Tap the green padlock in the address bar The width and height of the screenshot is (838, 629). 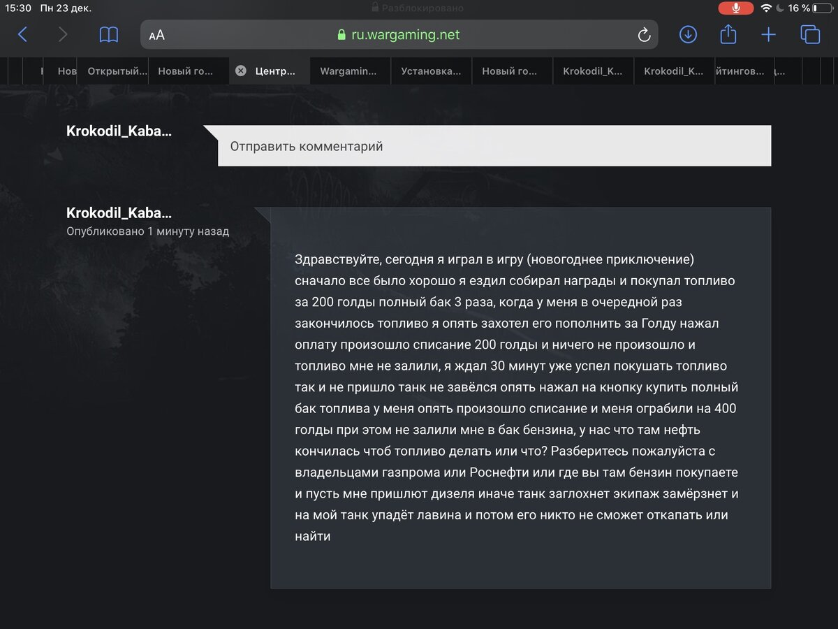click(x=341, y=35)
